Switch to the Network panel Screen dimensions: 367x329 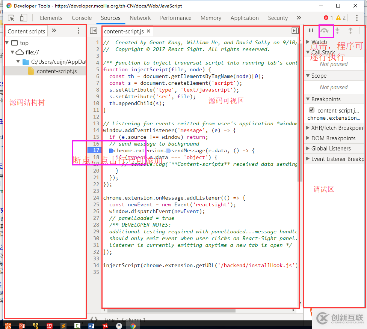pyautogui.click(x=140, y=18)
